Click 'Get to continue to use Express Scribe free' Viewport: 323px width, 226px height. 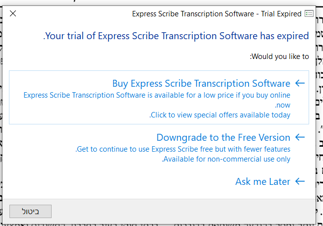click(183, 149)
